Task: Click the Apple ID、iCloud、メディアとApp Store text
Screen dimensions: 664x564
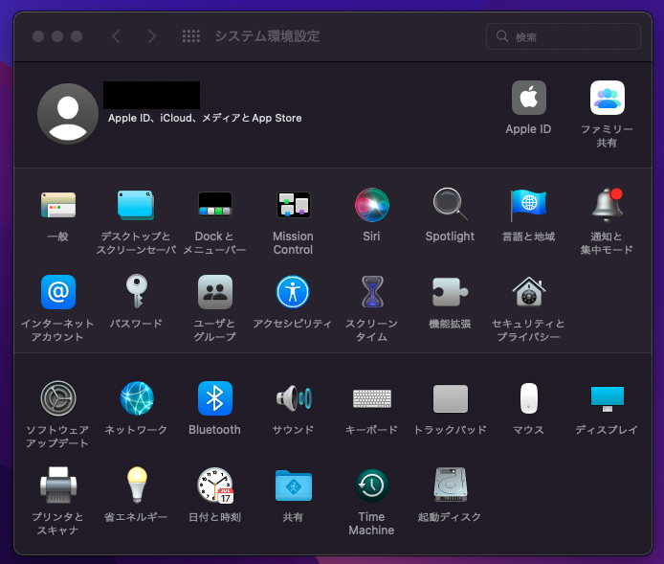Action: [205, 118]
